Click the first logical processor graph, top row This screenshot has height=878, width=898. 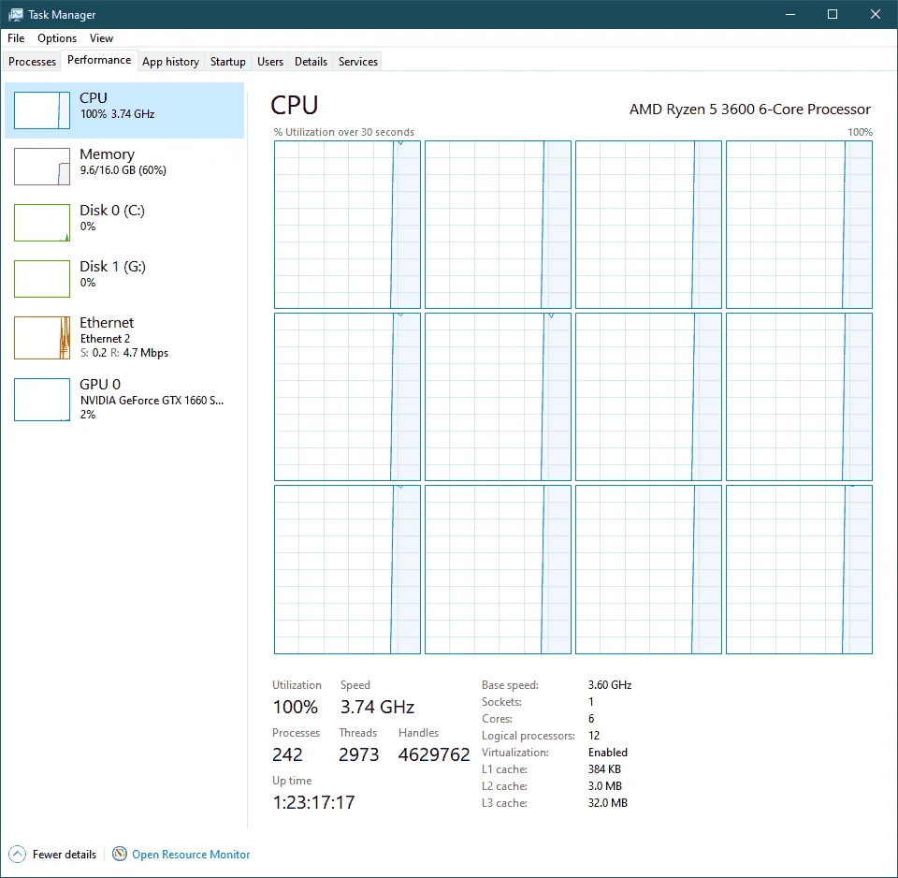pyautogui.click(x=347, y=225)
